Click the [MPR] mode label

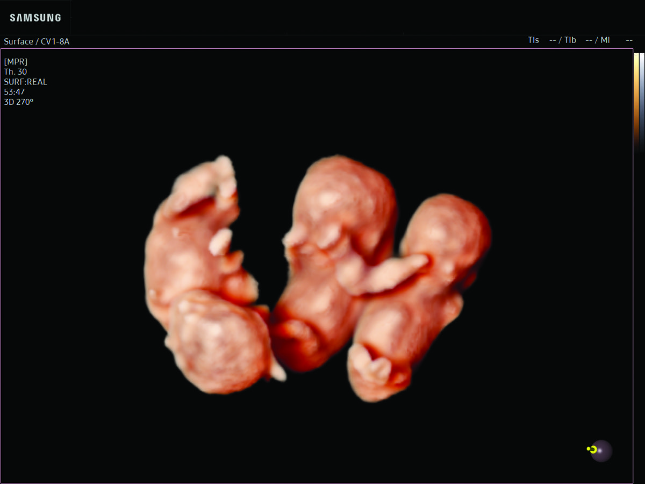16,61
